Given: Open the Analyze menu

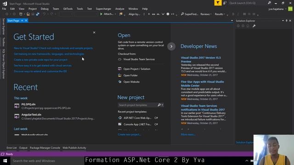Looking at the screenshot, I should click(x=120, y=9).
